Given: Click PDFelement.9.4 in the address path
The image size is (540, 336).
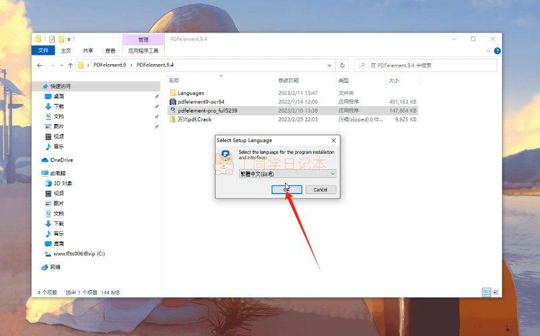Looking at the screenshot, I should click(x=155, y=65).
